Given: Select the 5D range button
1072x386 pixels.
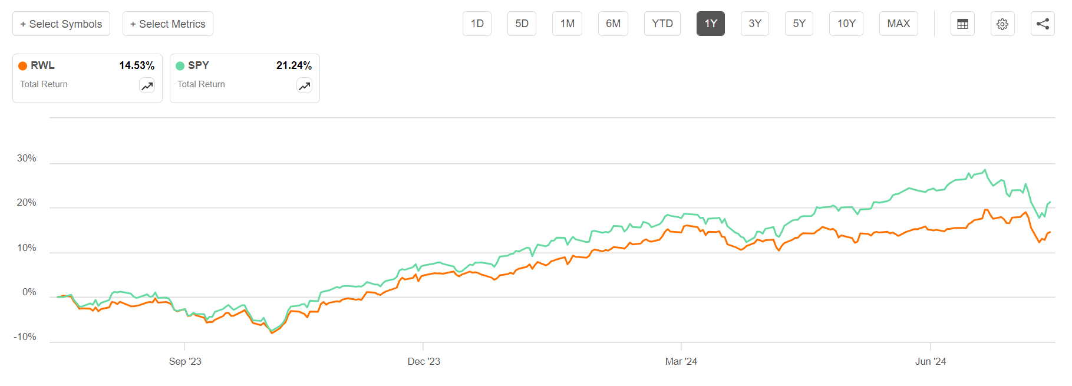Looking at the screenshot, I should 522,24.
